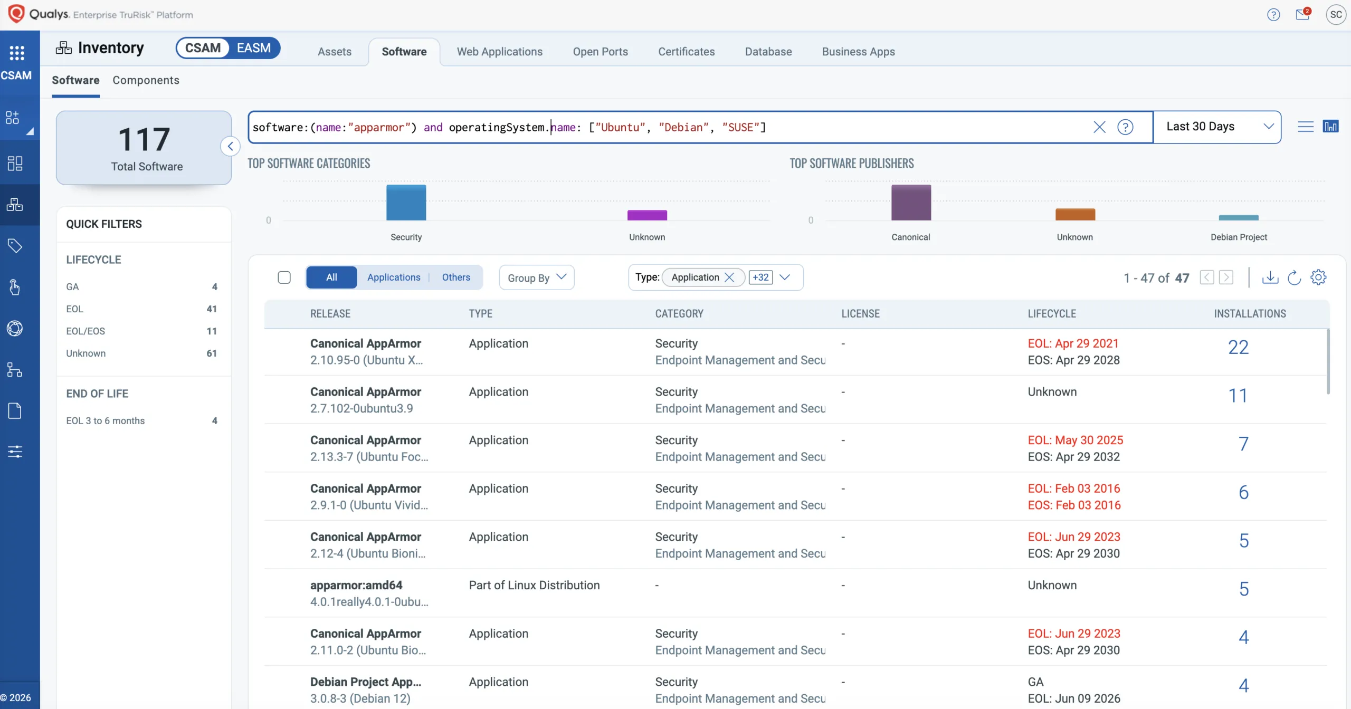Tick the select-all checkbox
The image size is (1351, 709).
[x=284, y=277]
